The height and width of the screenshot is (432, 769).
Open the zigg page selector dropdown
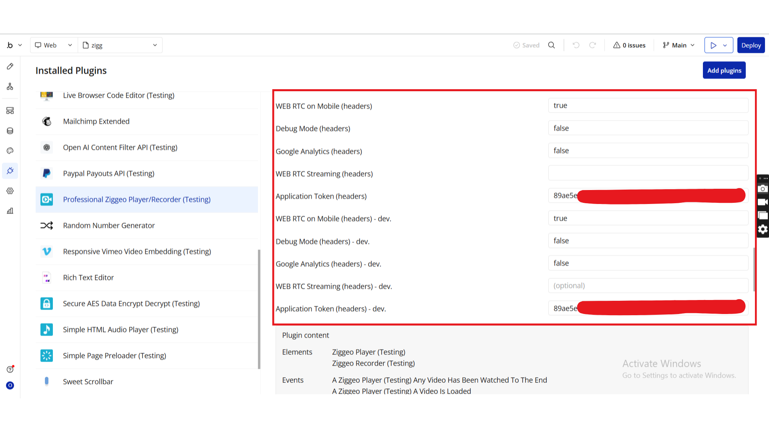(120, 45)
